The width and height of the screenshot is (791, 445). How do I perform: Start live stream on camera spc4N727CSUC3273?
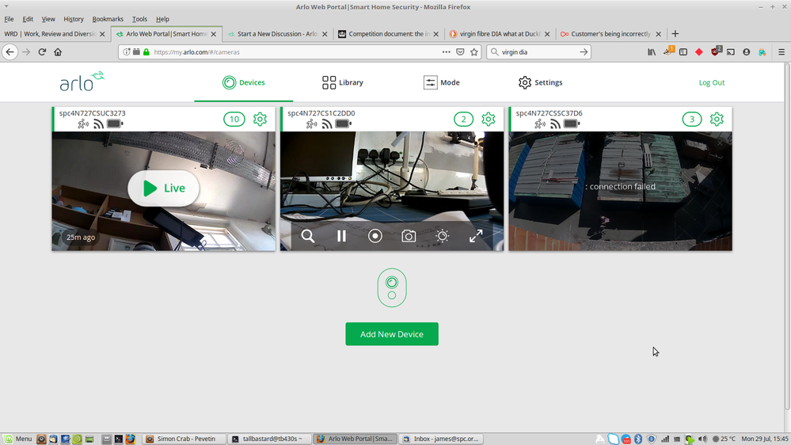pos(163,188)
